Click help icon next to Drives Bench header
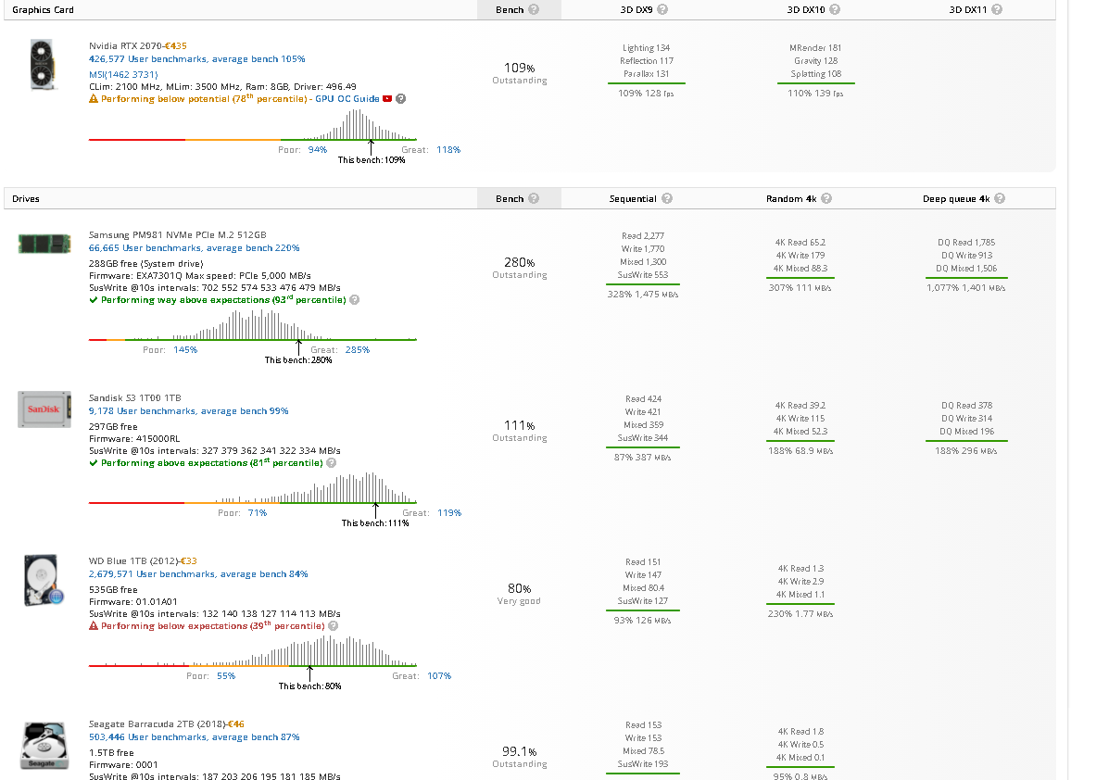This screenshot has height=780, width=1109. 534,199
